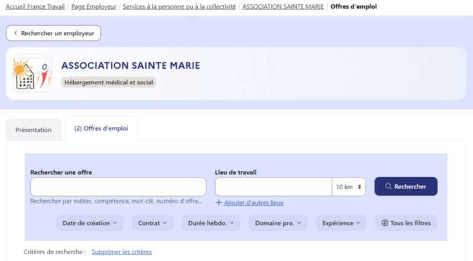Click Ajouter d'autres lieux link
Screen dimensions: 473x261
[x=254, y=203]
